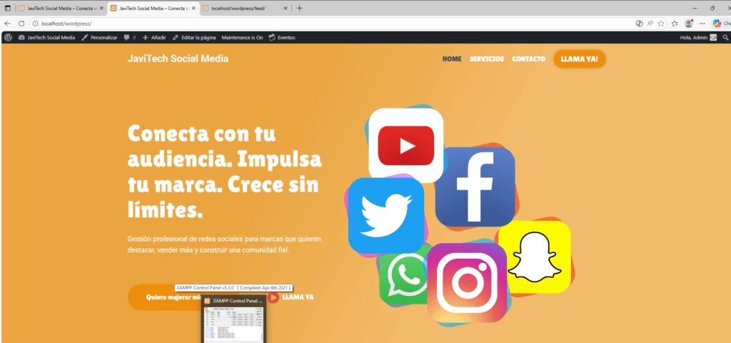Open the Copilot chat icon
731x343 pixels.
click(719, 24)
